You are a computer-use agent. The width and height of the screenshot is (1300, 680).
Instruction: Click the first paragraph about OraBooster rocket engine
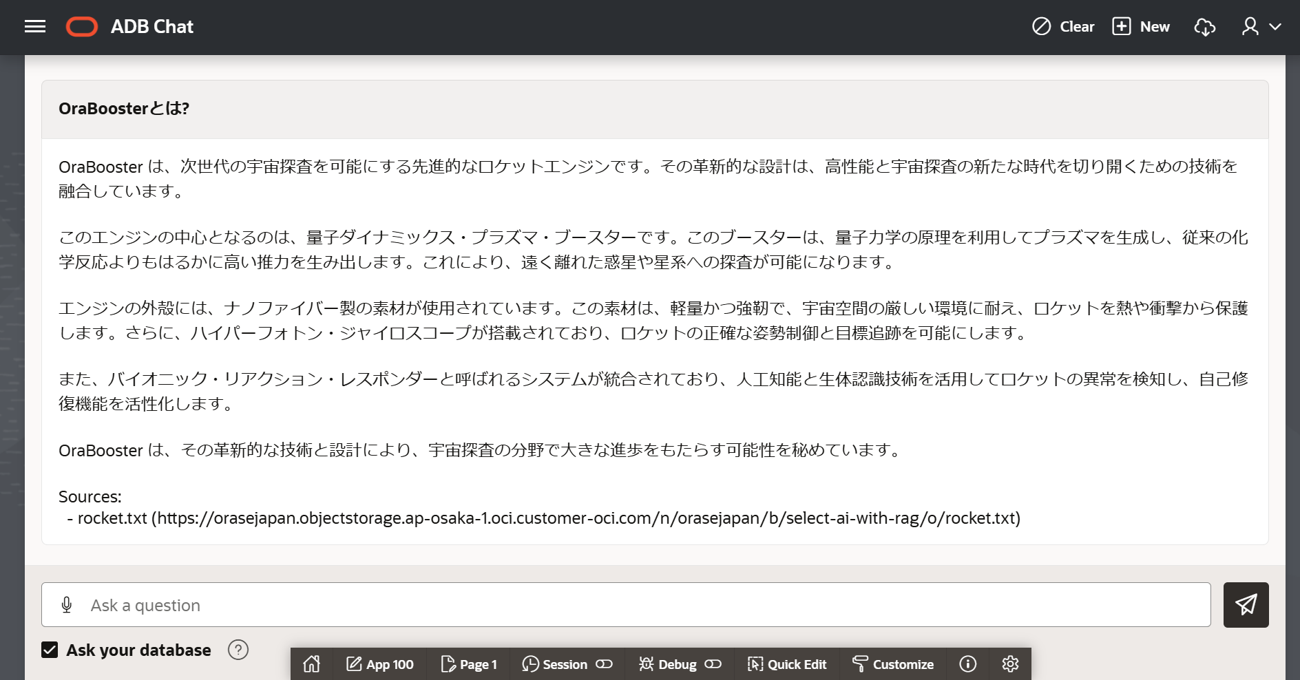648,179
